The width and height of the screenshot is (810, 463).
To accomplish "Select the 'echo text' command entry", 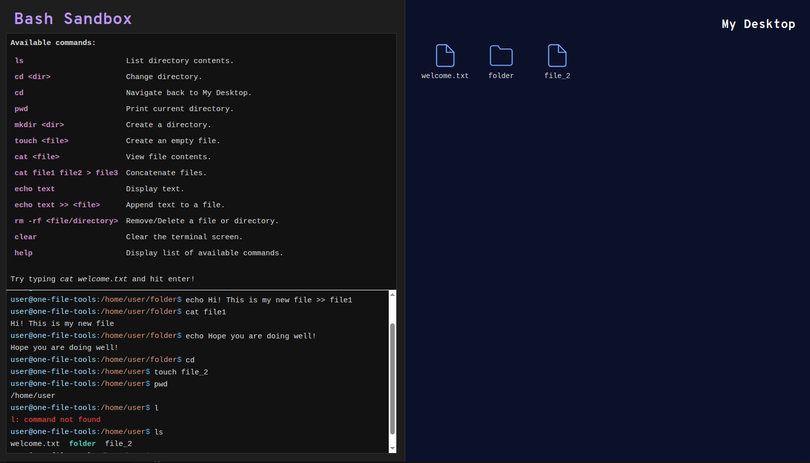I will 35,189.
